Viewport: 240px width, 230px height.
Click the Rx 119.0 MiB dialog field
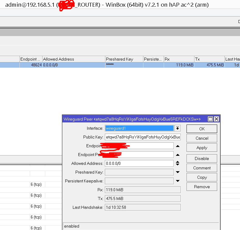pyautogui.click(x=143, y=190)
